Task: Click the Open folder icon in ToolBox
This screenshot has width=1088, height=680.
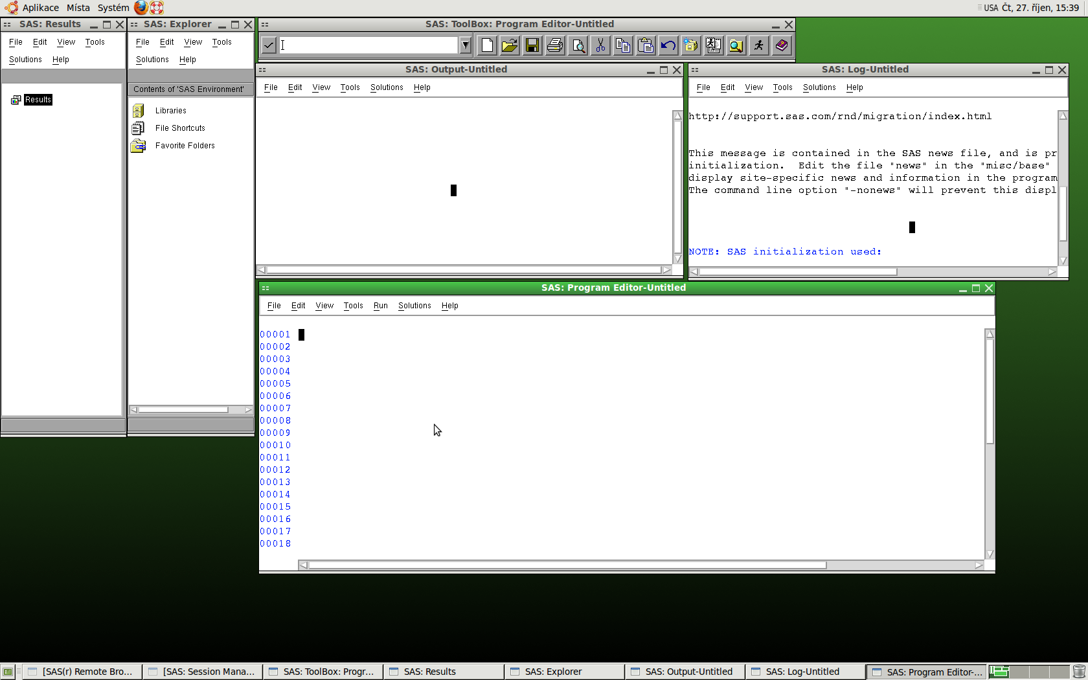Action: pos(510,45)
